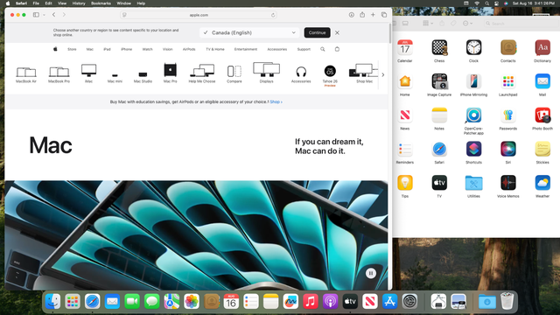
Task: Select the Mac mini product icon
Action: (115, 78)
